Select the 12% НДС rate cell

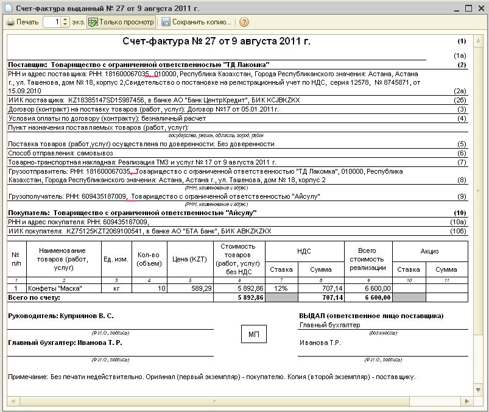[x=281, y=288]
